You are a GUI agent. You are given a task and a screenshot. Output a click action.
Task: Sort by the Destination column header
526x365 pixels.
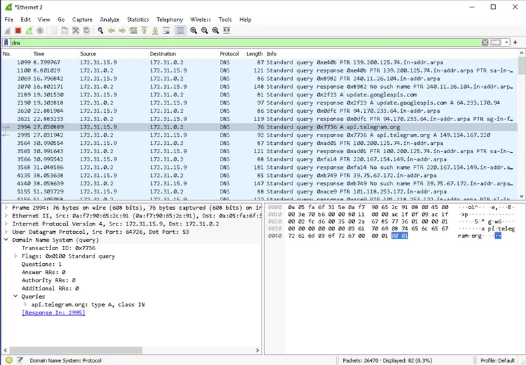[183, 54]
